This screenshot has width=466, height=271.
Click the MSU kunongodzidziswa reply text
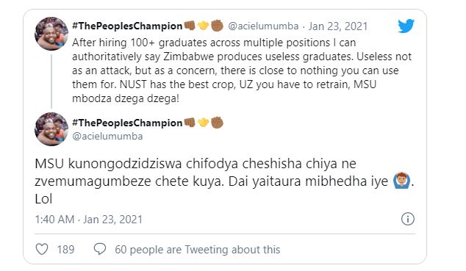(224, 181)
